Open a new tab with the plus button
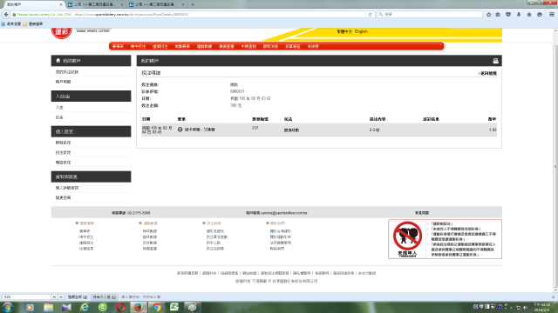The height and width of the screenshot is (313, 558). (x=193, y=4)
